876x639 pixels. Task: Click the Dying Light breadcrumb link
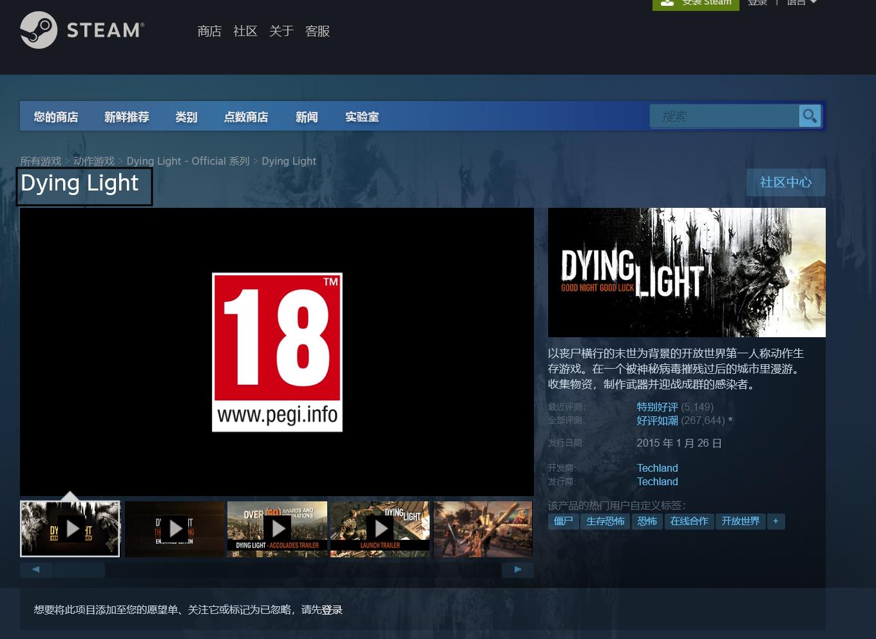pos(289,161)
